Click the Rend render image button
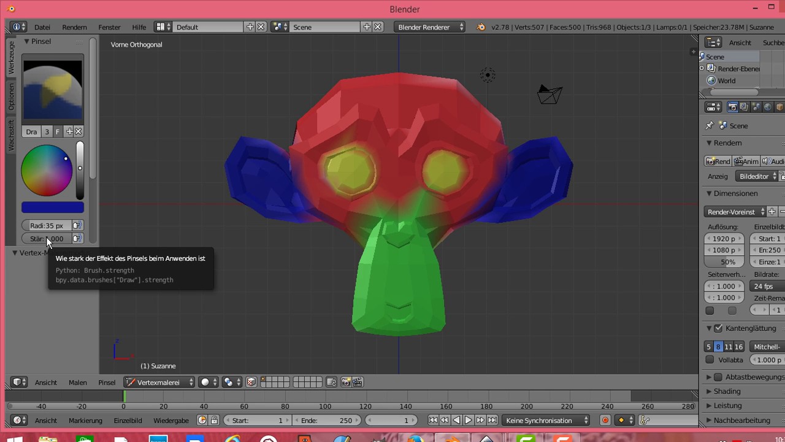785x442 pixels. point(718,161)
